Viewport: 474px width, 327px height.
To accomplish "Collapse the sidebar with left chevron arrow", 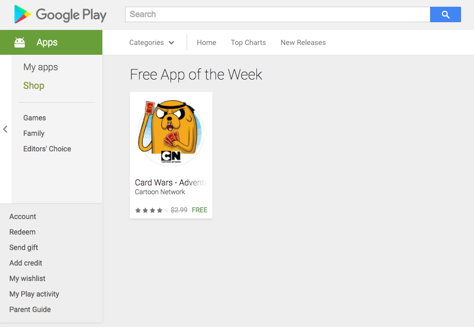I will 5,129.
